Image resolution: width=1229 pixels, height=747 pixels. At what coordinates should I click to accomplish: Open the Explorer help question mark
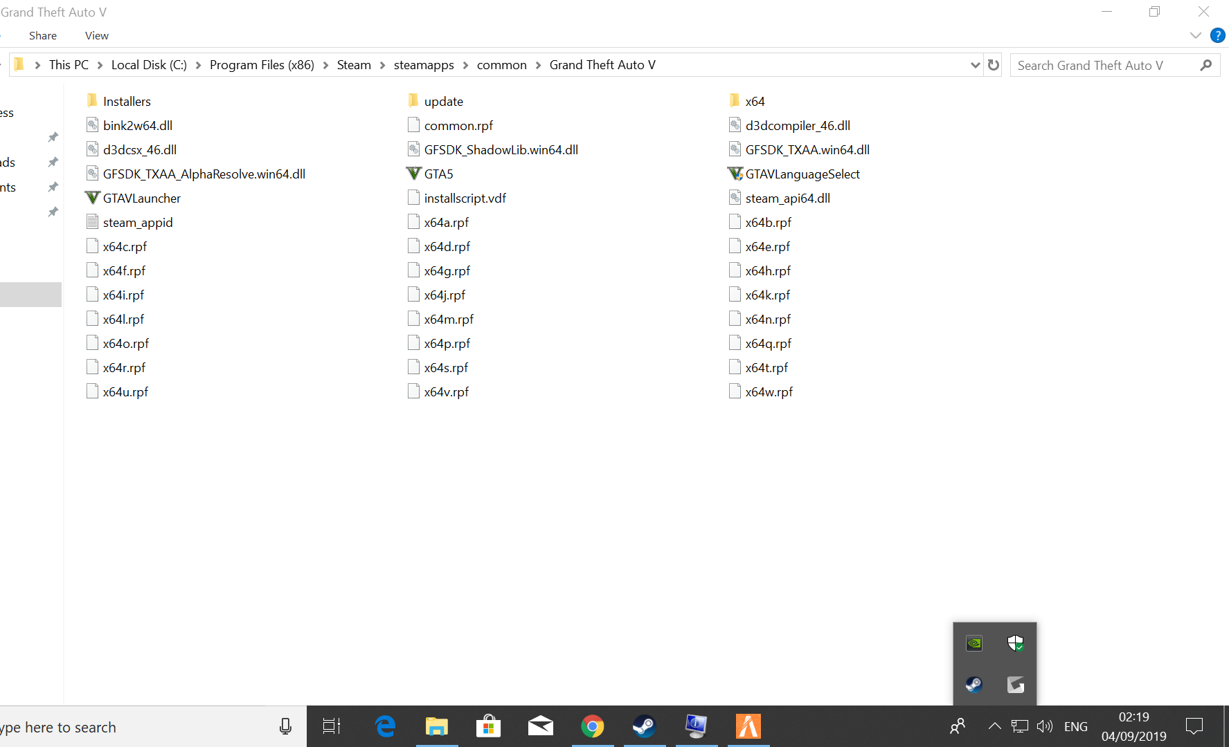[x=1217, y=35]
